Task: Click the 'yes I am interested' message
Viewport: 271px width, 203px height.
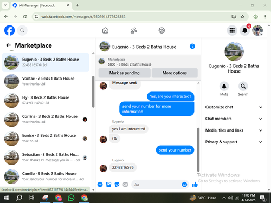Action: 128,129
